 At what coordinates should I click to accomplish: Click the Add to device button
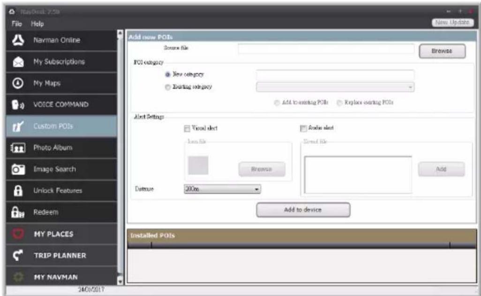303,210
